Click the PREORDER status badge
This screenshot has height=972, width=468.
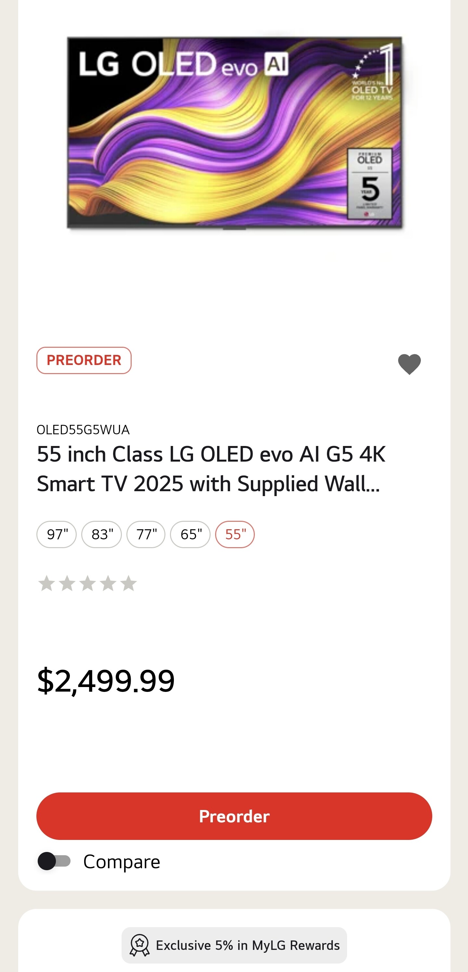coord(84,360)
